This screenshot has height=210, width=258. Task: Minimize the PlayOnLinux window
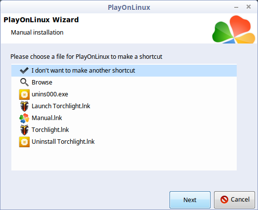(236, 7)
